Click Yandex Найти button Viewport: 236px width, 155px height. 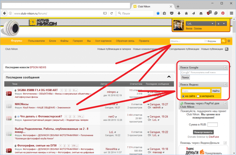(x=216, y=91)
